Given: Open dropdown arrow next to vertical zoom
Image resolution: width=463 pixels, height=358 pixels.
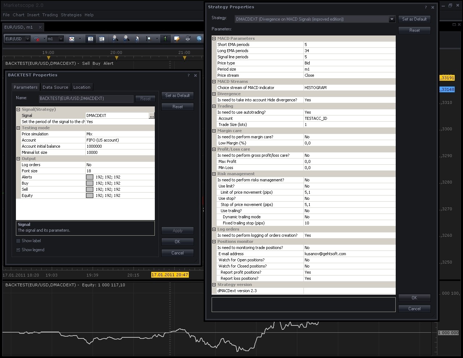Looking at the screenshot, I should tap(157, 39).
